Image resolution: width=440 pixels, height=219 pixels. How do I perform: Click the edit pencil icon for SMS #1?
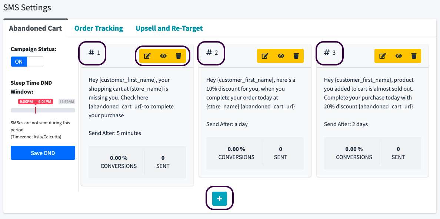147,56
